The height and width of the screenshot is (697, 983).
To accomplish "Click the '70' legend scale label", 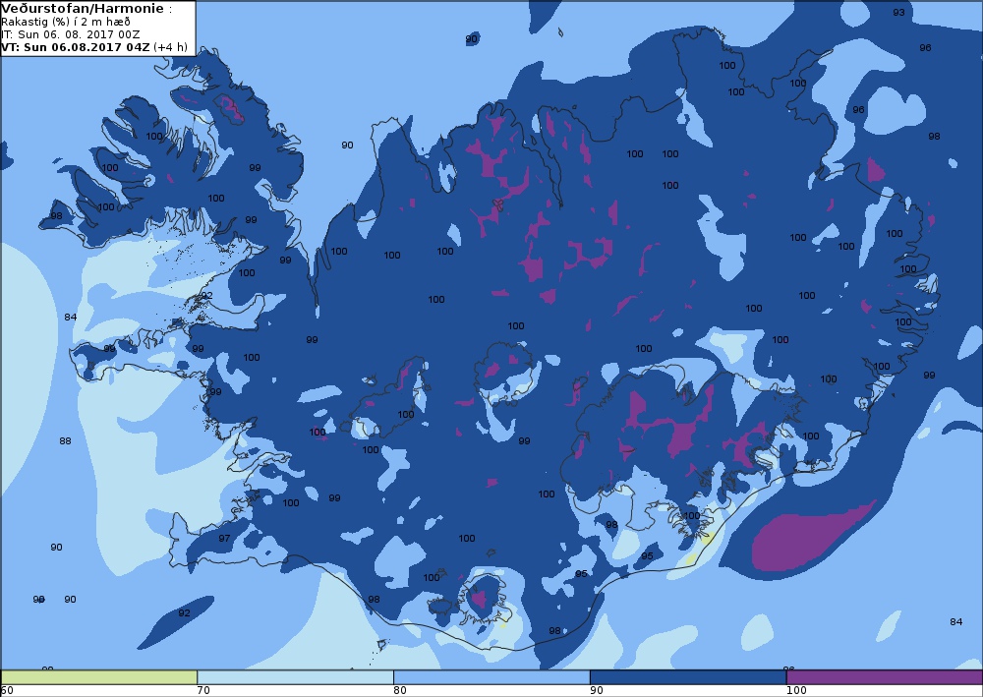I will (203, 691).
